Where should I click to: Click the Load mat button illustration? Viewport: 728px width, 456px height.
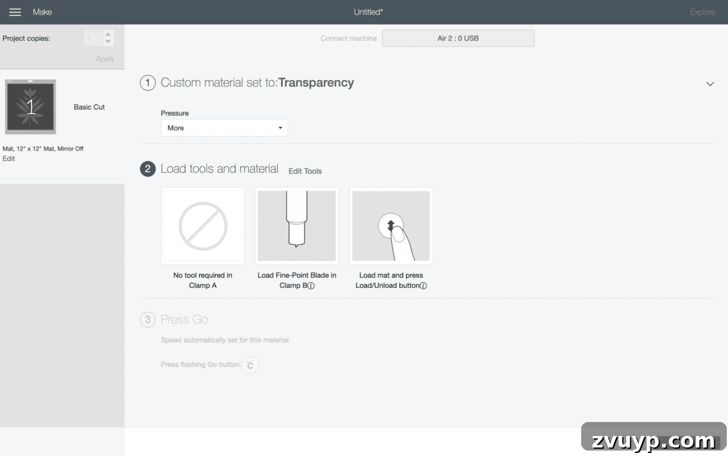pos(391,226)
